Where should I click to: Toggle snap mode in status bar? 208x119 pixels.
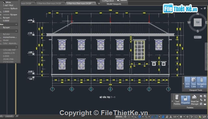129,117
